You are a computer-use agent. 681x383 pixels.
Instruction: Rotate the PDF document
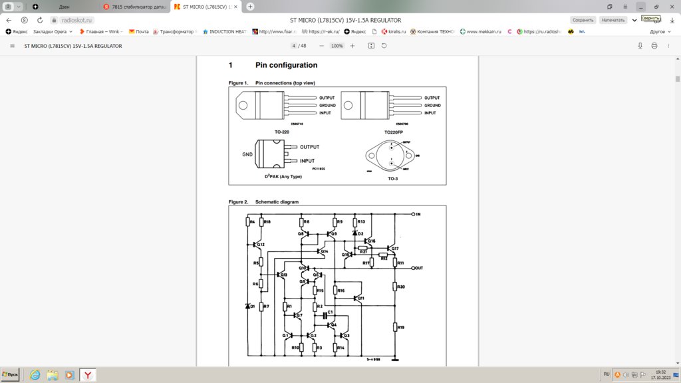384,46
